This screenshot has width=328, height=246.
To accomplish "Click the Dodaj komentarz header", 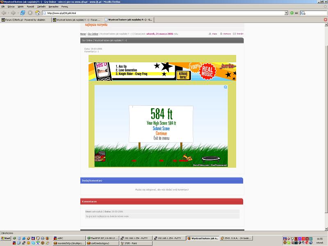I will point(162,180).
